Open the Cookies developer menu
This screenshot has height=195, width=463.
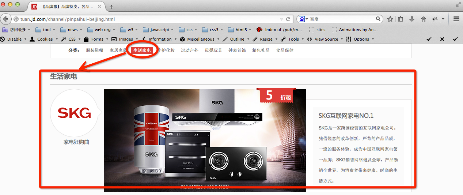coord(43,39)
